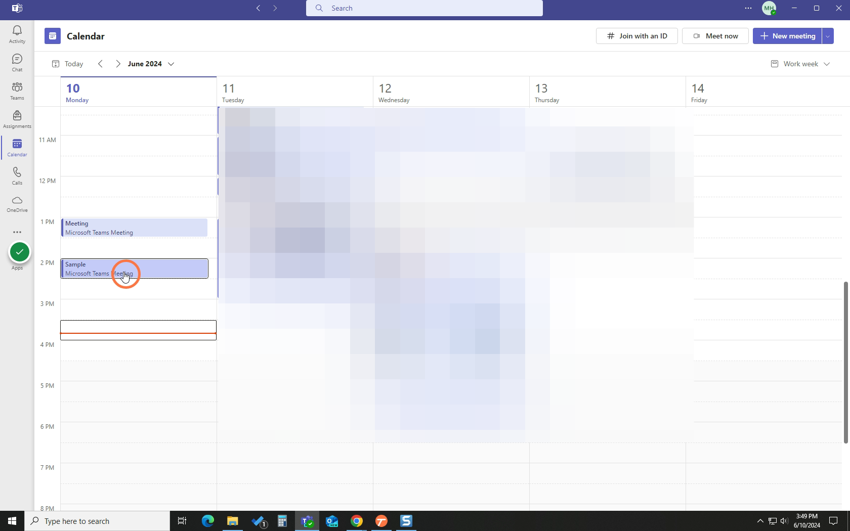
Task: Expand New meeting options arrow
Action: (828, 36)
